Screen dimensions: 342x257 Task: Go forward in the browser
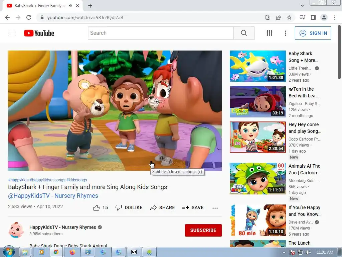18,17
